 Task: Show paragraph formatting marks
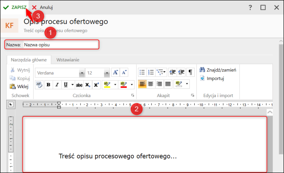tap(190, 72)
